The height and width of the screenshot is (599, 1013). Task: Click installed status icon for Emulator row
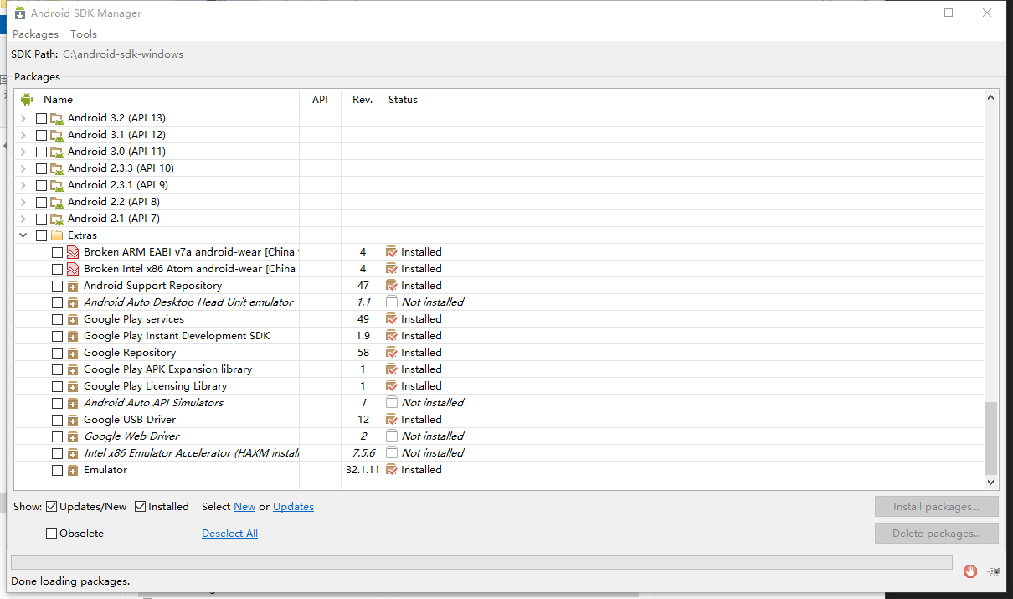[x=392, y=470]
